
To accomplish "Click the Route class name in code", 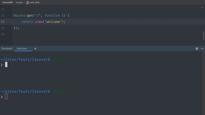I will pyautogui.click(x=19, y=16).
